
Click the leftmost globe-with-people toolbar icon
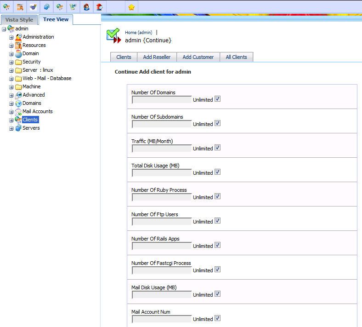pyautogui.click(x=6, y=7)
